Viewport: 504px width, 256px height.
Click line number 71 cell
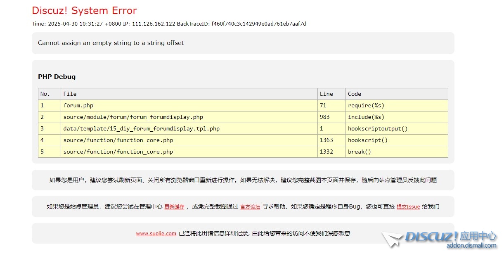pyautogui.click(x=332, y=105)
